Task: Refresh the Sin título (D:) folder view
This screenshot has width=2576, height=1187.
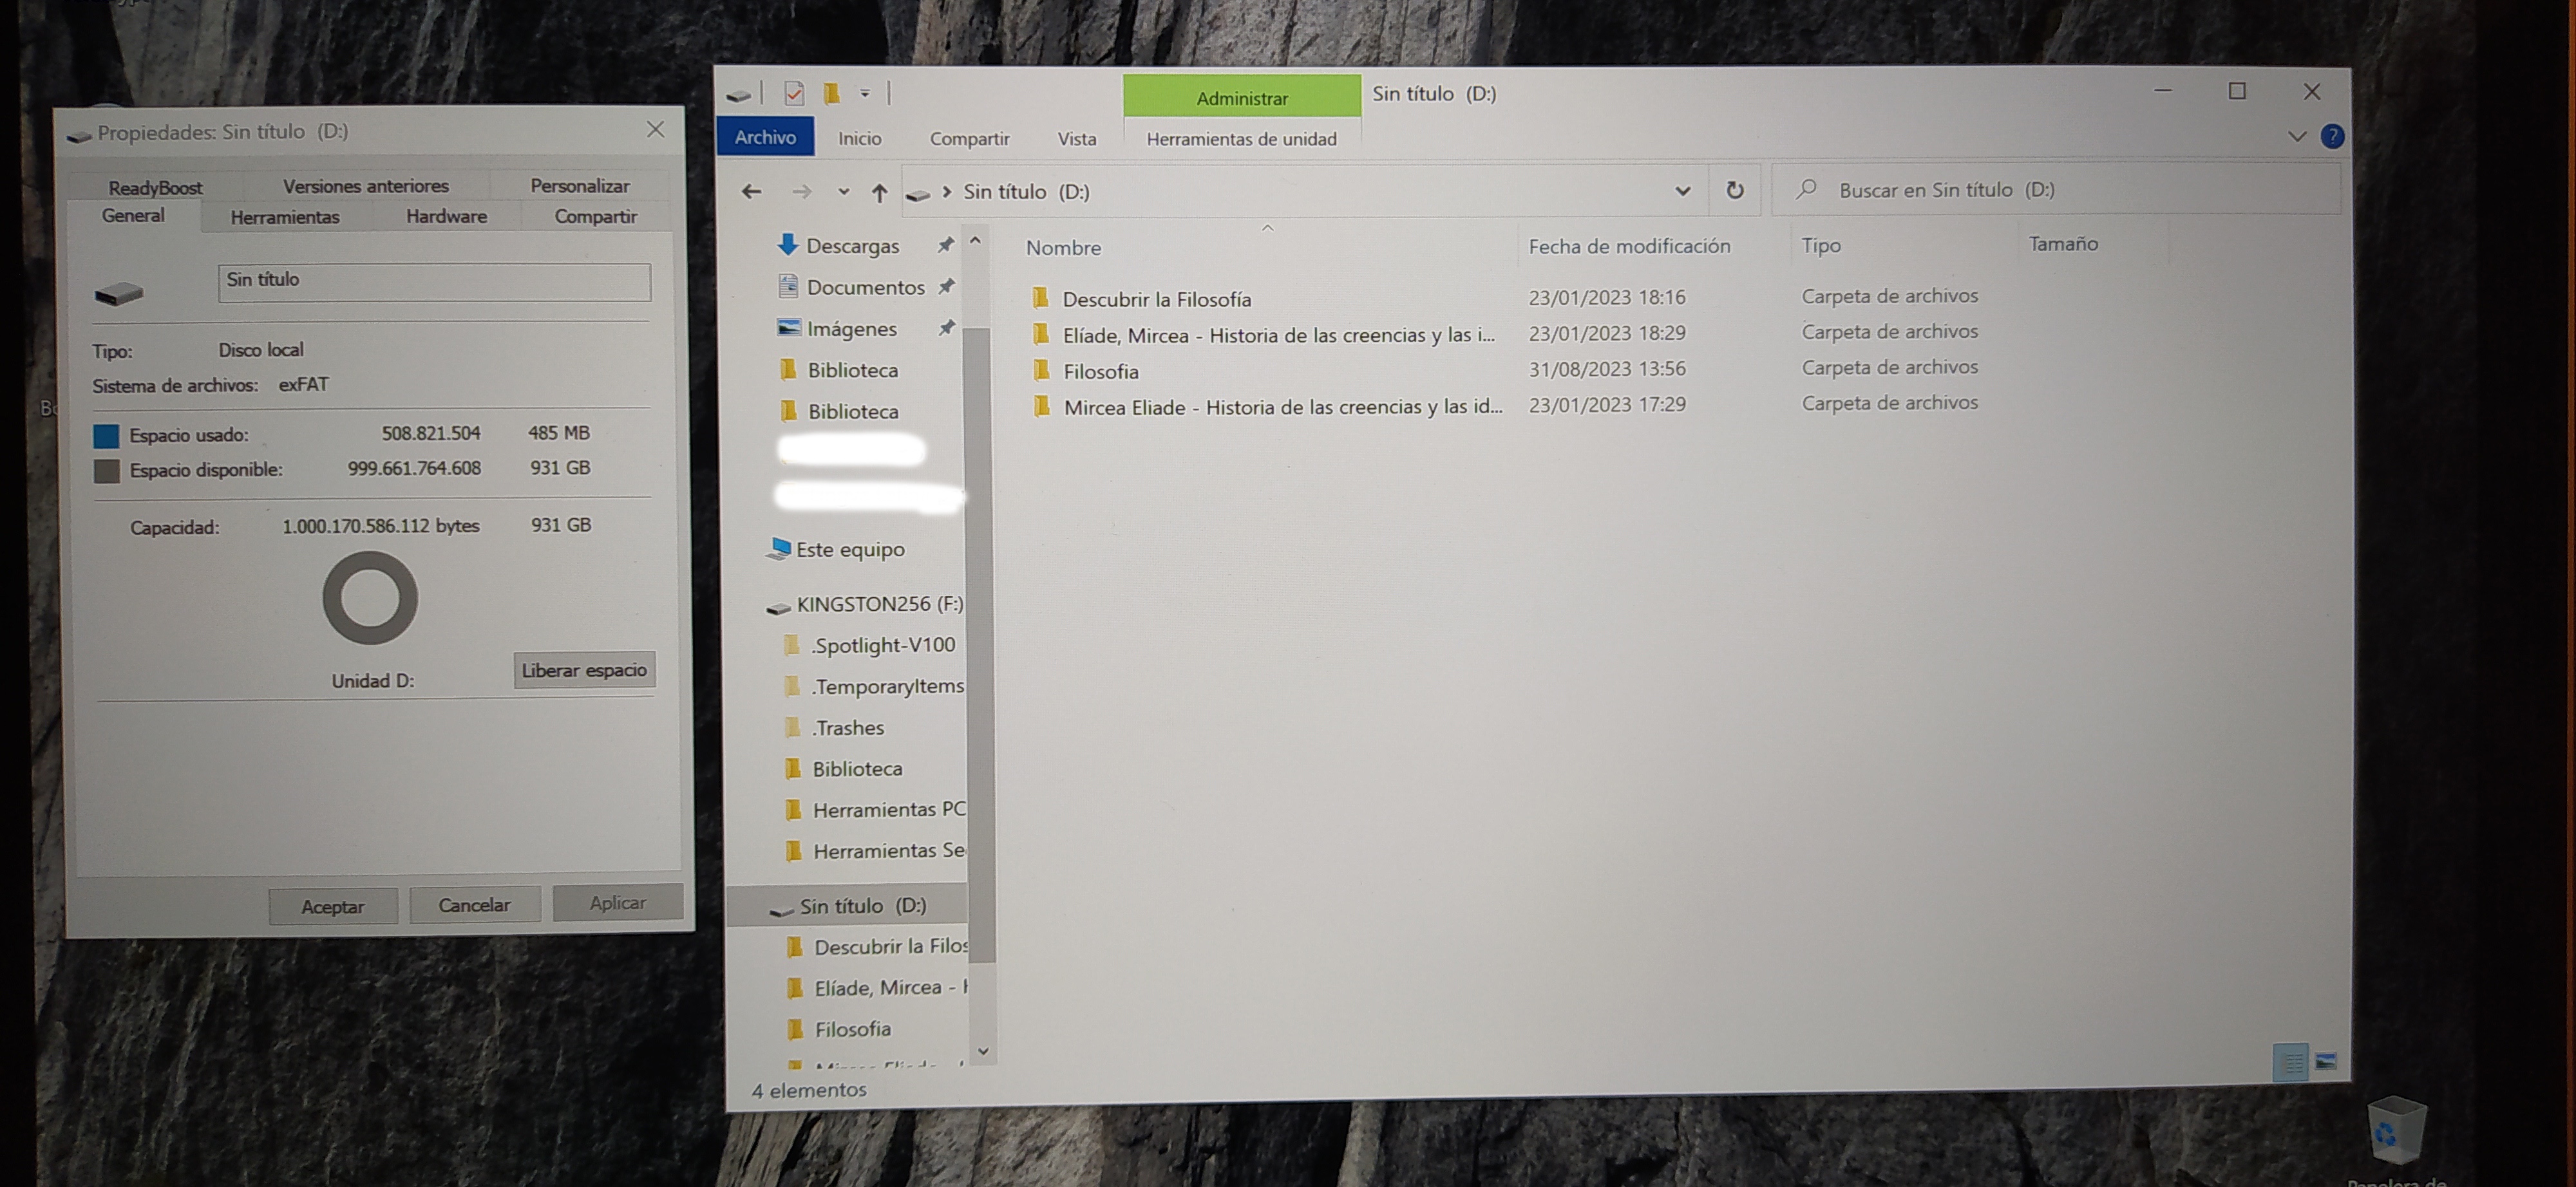Action: (x=1735, y=190)
